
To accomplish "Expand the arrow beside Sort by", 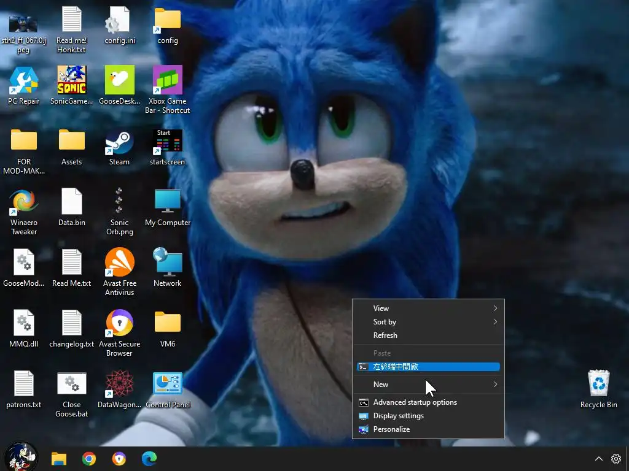I will pyautogui.click(x=496, y=322).
